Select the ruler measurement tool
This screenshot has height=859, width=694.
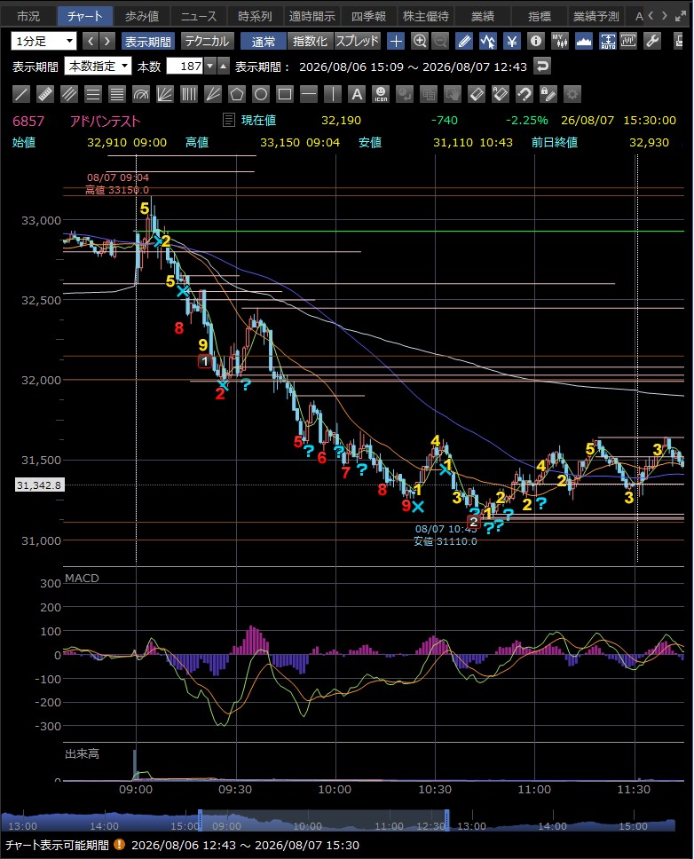45,94
